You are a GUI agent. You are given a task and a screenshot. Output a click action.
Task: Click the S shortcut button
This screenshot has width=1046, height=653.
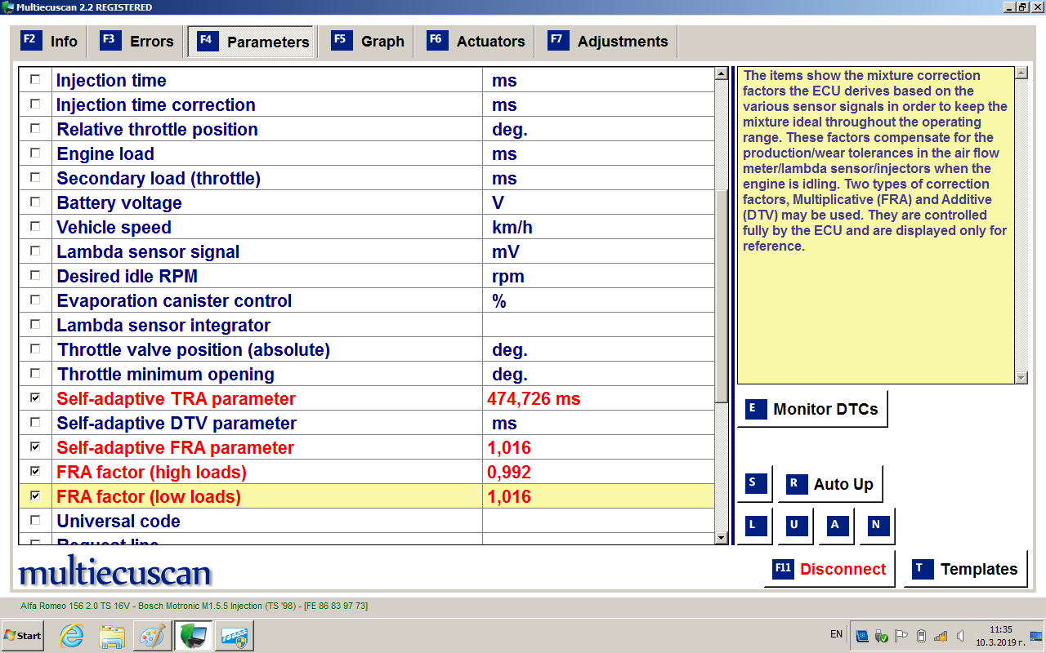pyautogui.click(x=753, y=483)
